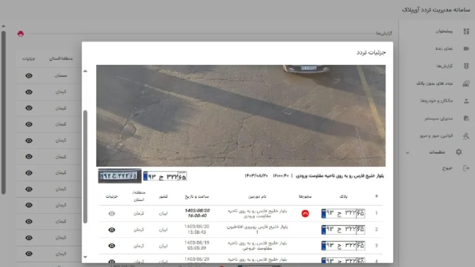Open the پیشخوان dashboard icon in sidebar
The width and height of the screenshot is (475, 267).
(466, 31)
